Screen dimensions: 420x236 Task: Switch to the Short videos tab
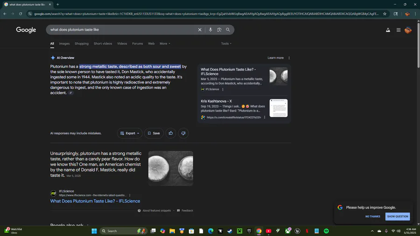(103, 44)
